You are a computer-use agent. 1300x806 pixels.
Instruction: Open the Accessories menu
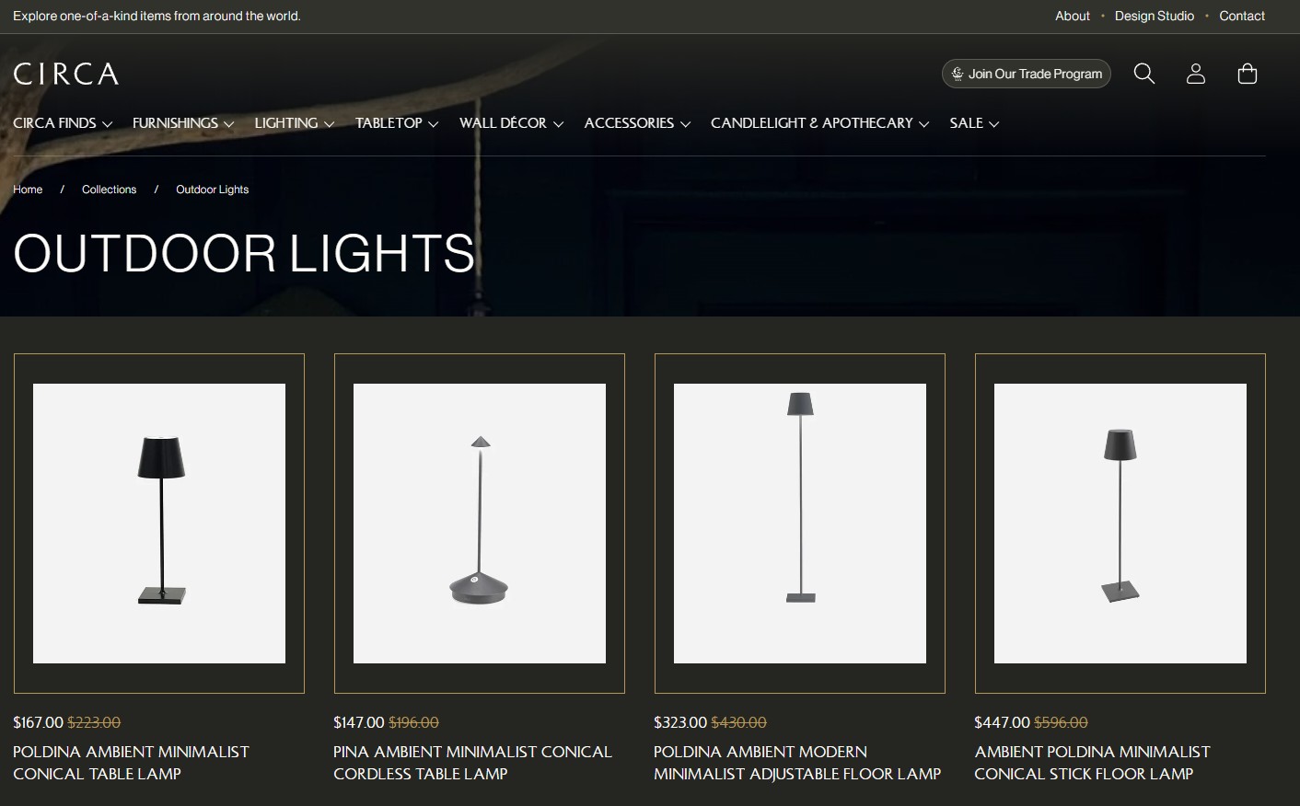coord(637,123)
